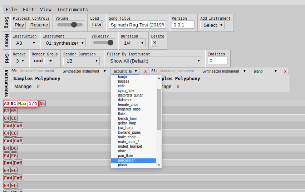Select french_horn option
This screenshot has height=192, width=305.
click(134, 119)
